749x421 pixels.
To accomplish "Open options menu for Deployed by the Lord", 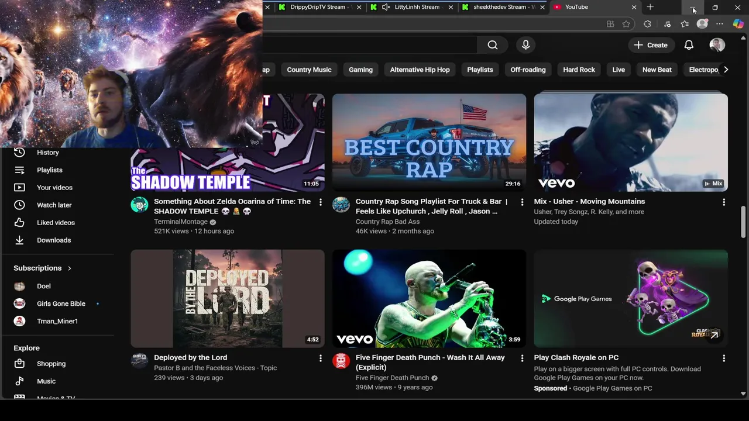I will 320,358.
